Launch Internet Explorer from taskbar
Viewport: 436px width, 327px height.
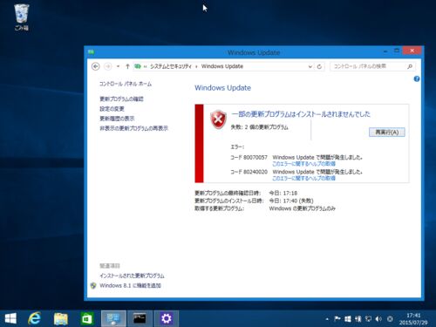[x=34, y=318]
